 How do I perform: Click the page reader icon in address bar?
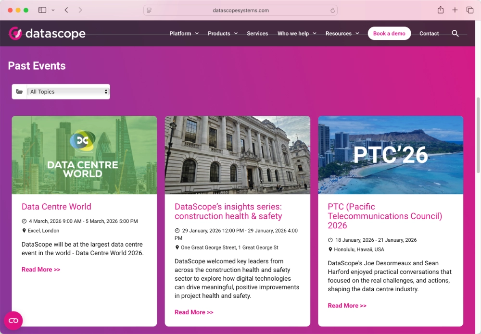(149, 10)
